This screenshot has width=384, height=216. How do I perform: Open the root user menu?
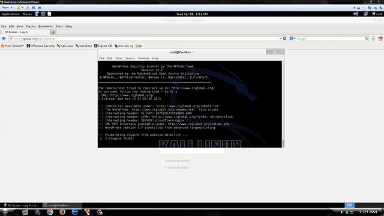[x=377, y=14]
